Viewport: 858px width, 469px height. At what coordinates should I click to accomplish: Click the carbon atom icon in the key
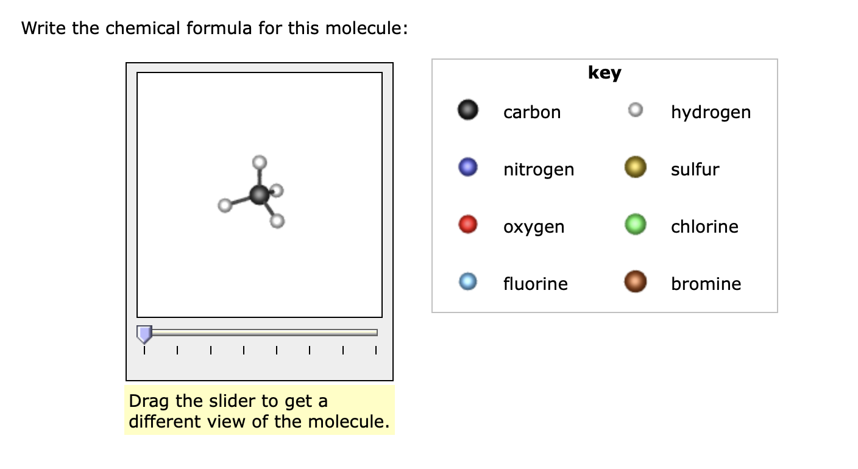(x=467, y=111)
